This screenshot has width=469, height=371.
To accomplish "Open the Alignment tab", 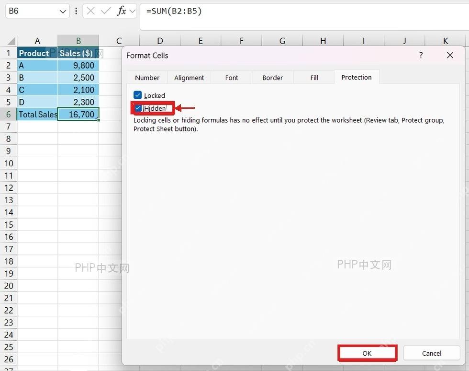I will (189, 78).
